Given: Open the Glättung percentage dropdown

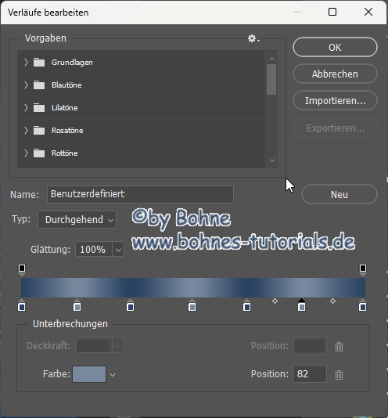Looking at the screenshot, I should click(118, 250).
